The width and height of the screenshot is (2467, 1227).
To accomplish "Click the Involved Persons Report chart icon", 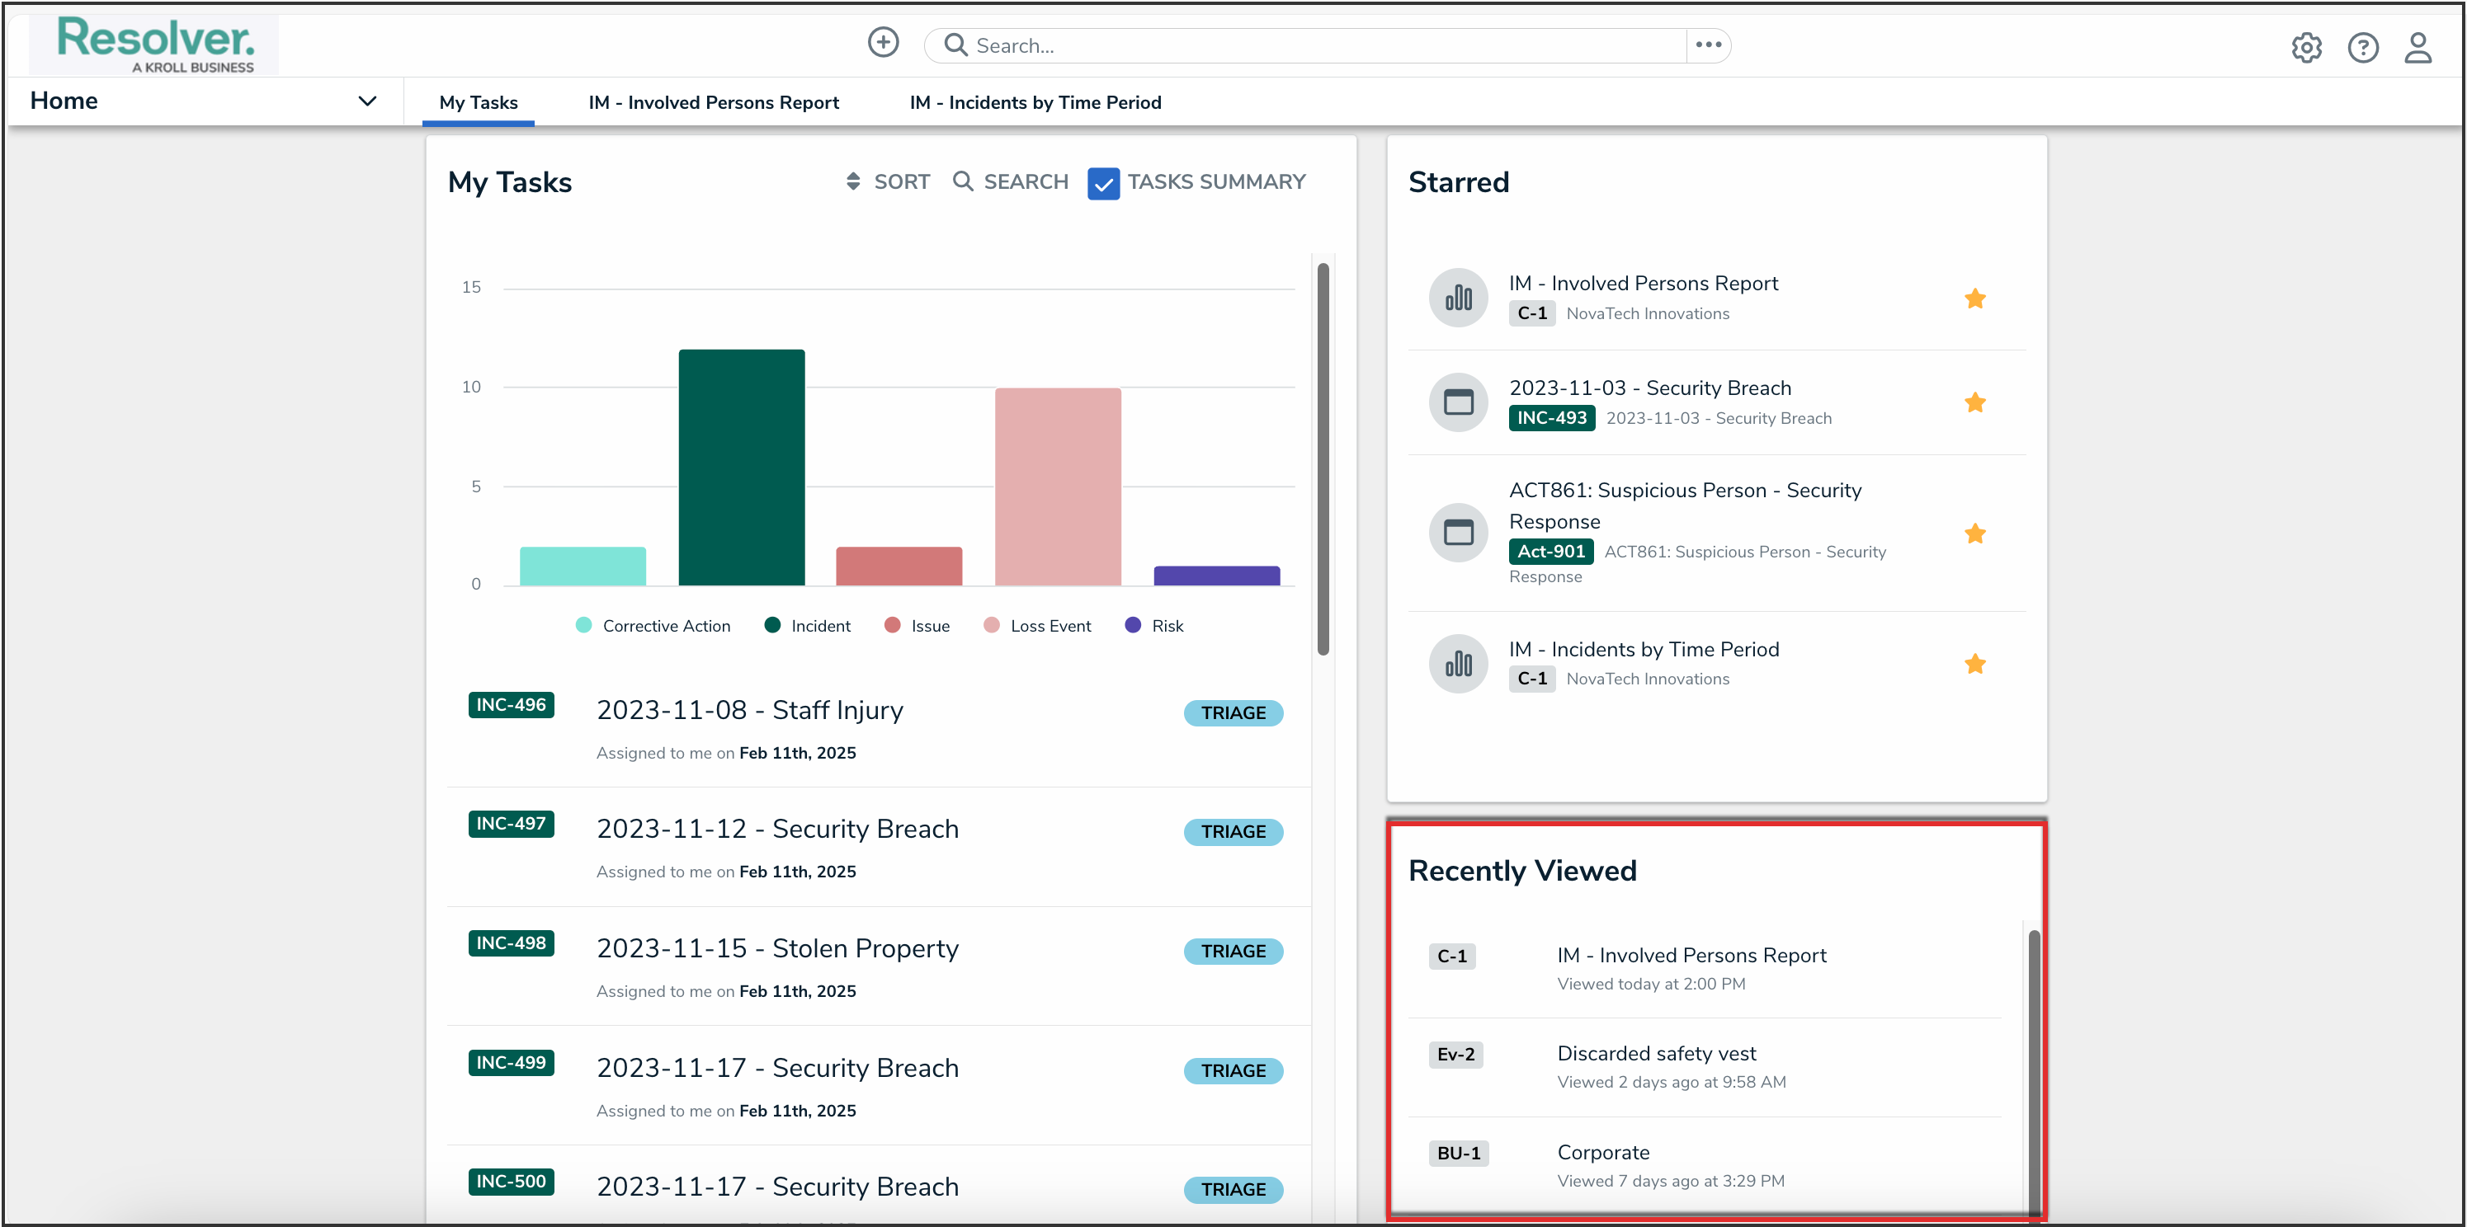I will pyautogui.click(x=1458, y=298).
